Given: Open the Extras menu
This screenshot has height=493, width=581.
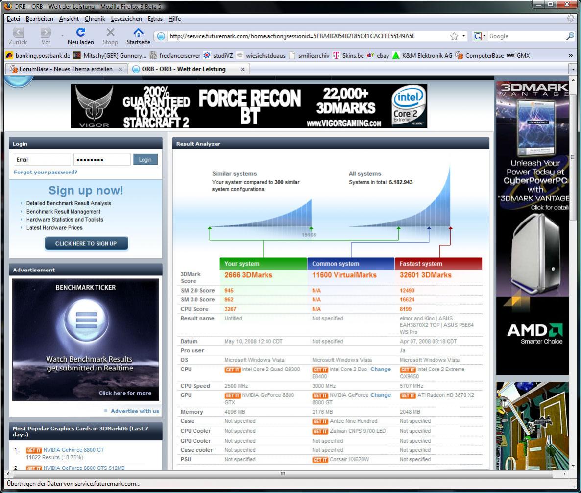Looking at the screenshot, I should 155,19.
